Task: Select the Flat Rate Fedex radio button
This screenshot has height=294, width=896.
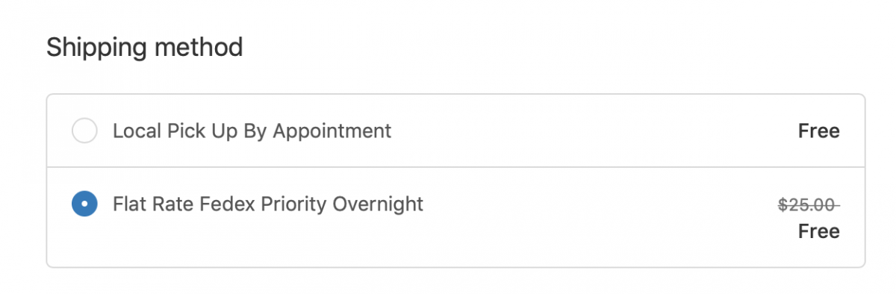Action: pos(84,204)
